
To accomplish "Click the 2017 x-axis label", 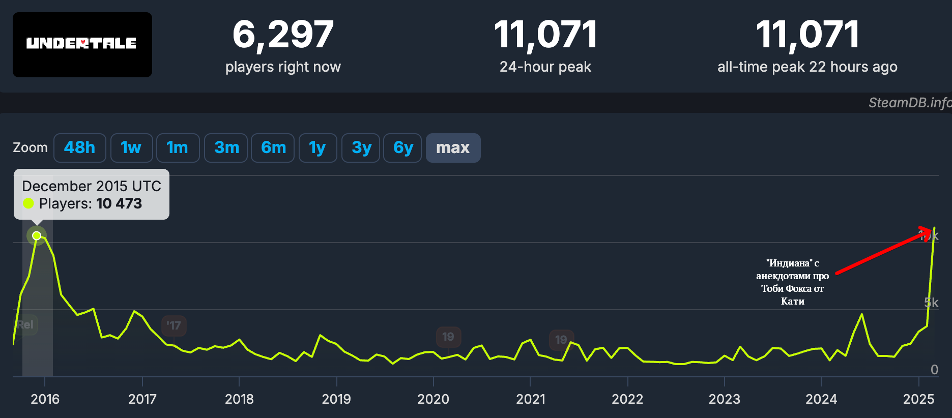I will [142, 399].
